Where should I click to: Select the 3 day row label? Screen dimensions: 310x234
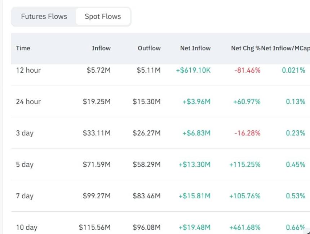coord(25,133)
